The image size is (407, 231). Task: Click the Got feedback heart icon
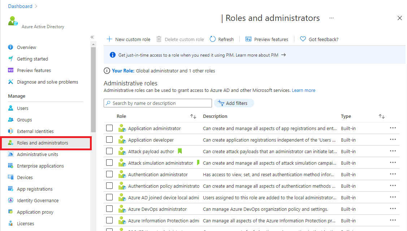[x=303, y=39]
